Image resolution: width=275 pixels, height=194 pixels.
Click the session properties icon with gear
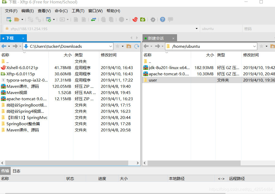click(x=48, y=19)
